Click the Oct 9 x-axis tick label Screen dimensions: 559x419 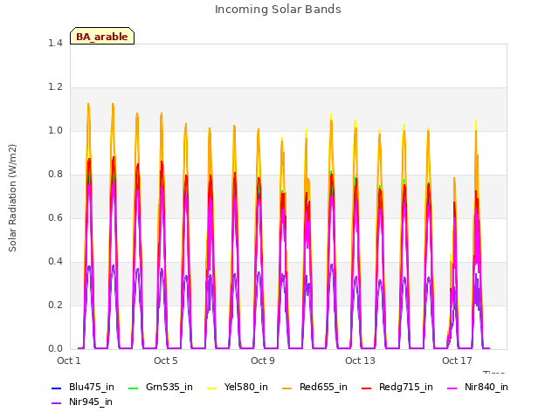(263, 361)
